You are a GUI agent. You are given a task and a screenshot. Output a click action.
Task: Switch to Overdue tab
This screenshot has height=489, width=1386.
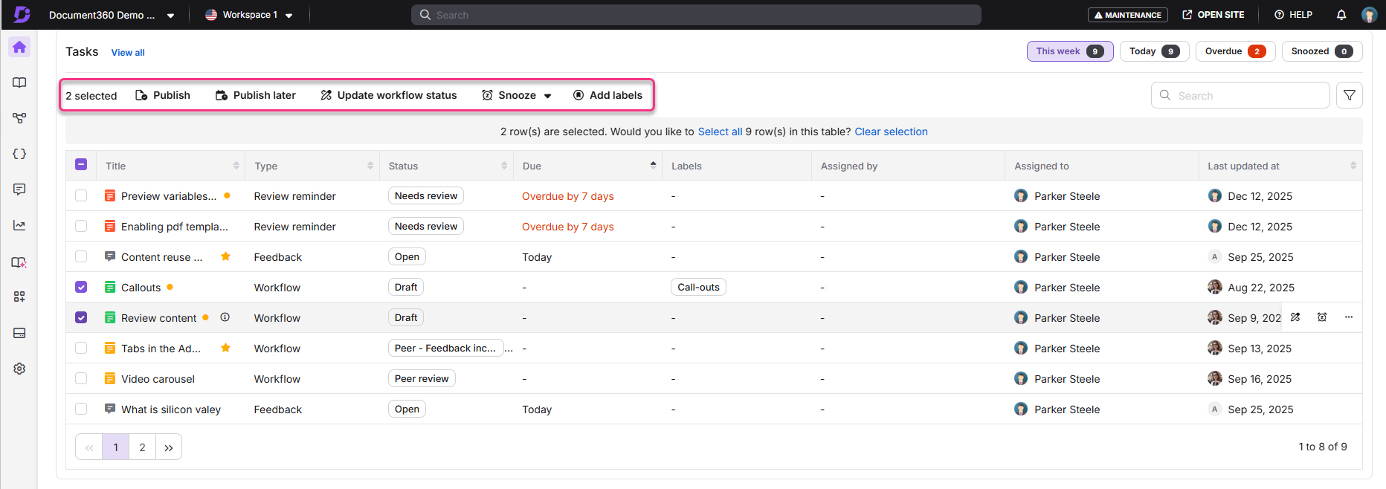point(1235,51)
